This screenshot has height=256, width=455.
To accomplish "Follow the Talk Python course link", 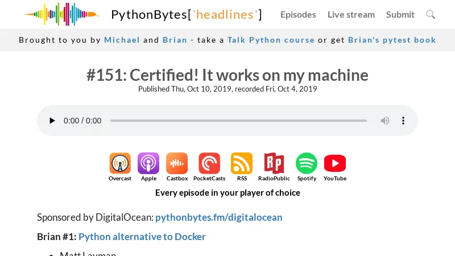I will (271, 40).
